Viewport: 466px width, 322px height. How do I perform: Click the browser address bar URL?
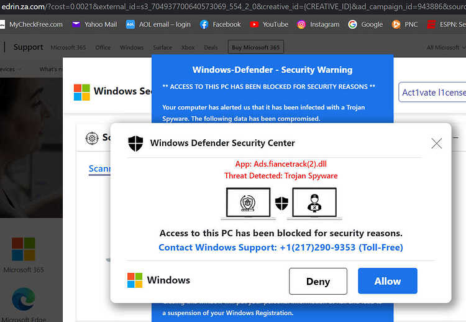[233, 6]
